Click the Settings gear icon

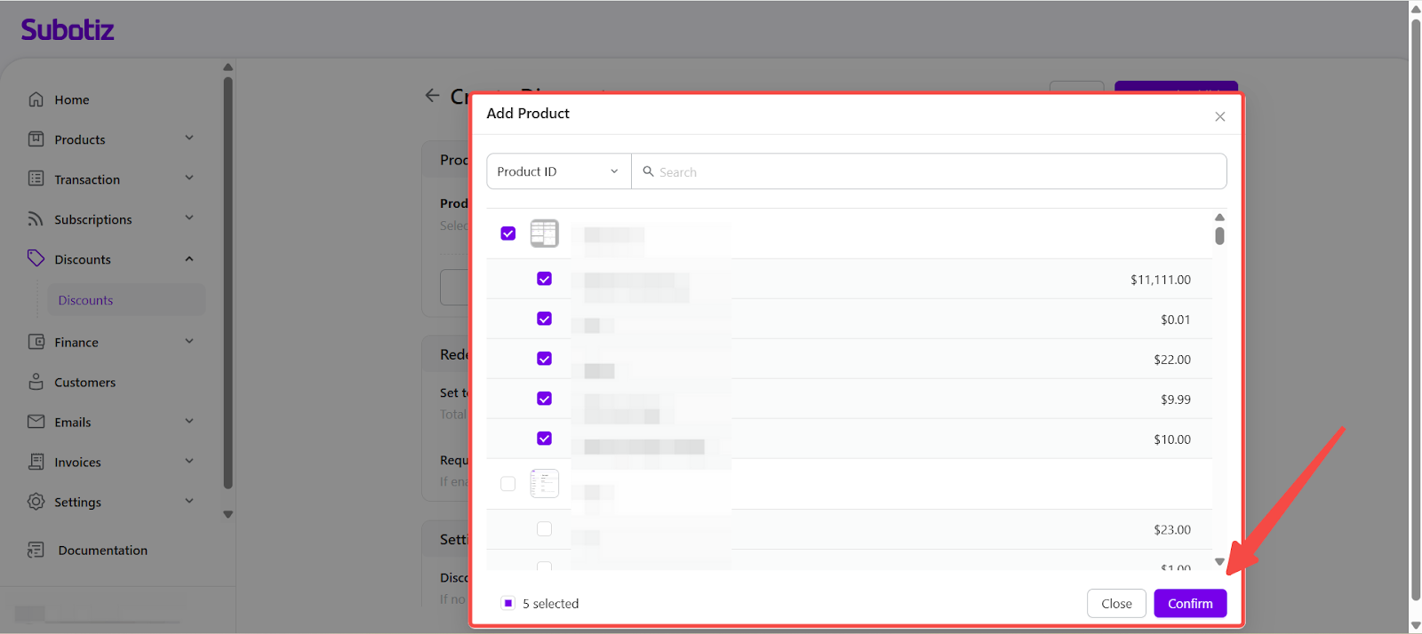[36, 502]
